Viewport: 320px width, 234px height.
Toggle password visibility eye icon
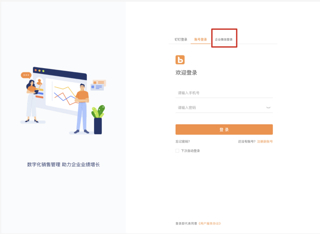pyautogui.click(x=268, y=107)
